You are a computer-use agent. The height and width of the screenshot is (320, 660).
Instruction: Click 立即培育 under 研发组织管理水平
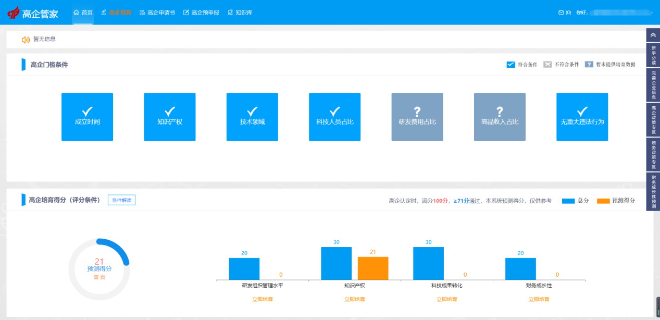pyautogui.click(x=263, y=299)
